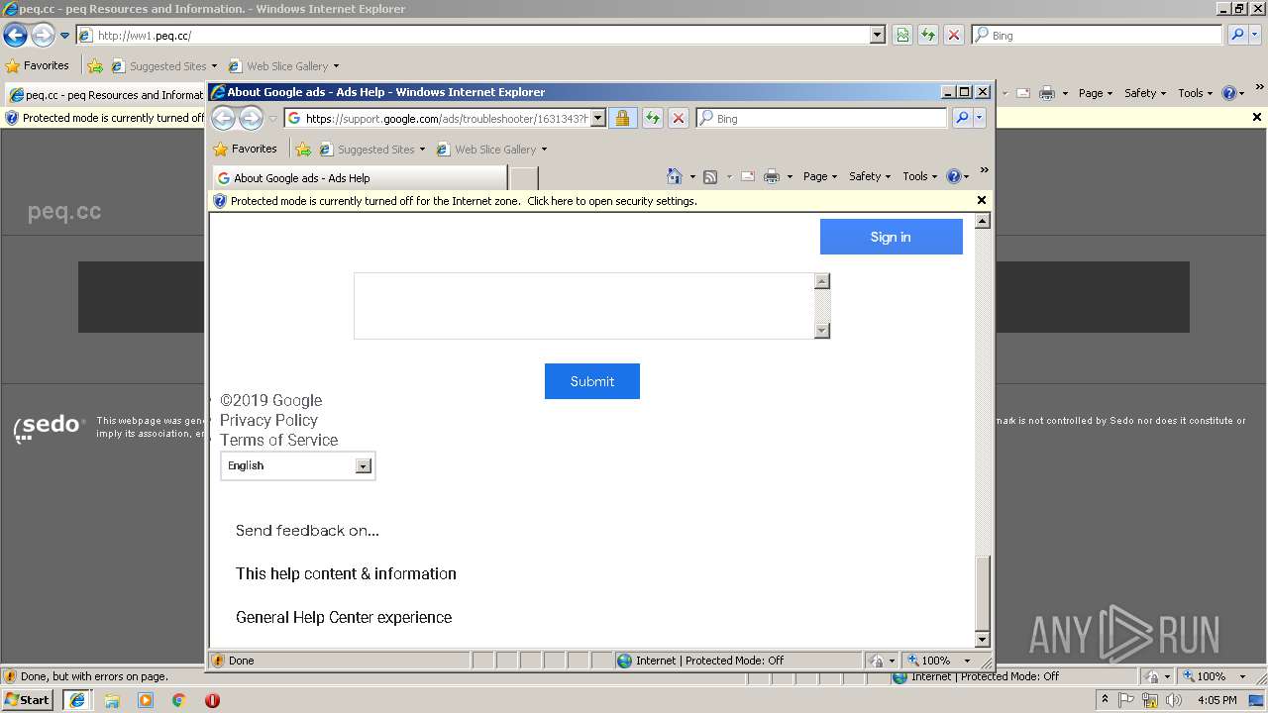Click page scrollbar down arrow in Ads Help
This screenshot has width=1268, height=713.
click(x=983, y=640)
